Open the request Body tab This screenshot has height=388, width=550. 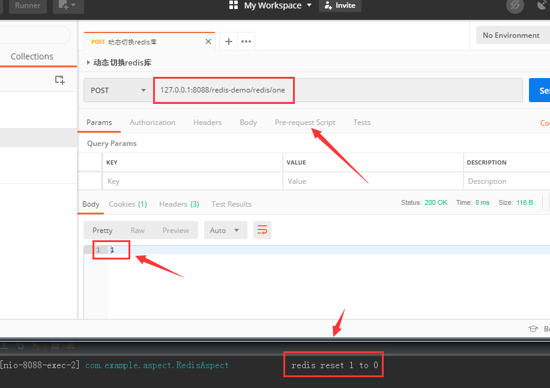(x=249, y=123)
